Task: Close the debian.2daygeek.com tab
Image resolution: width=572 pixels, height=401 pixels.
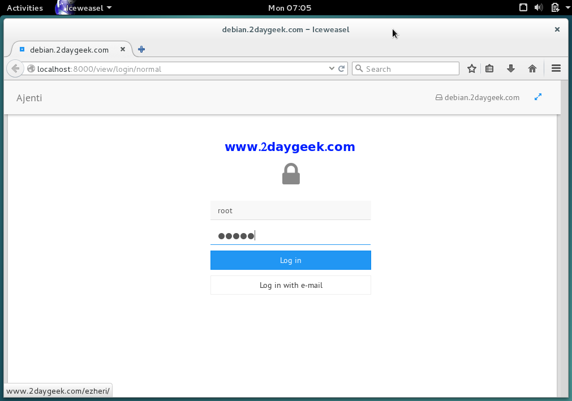Action: click(x=123, y=50)
